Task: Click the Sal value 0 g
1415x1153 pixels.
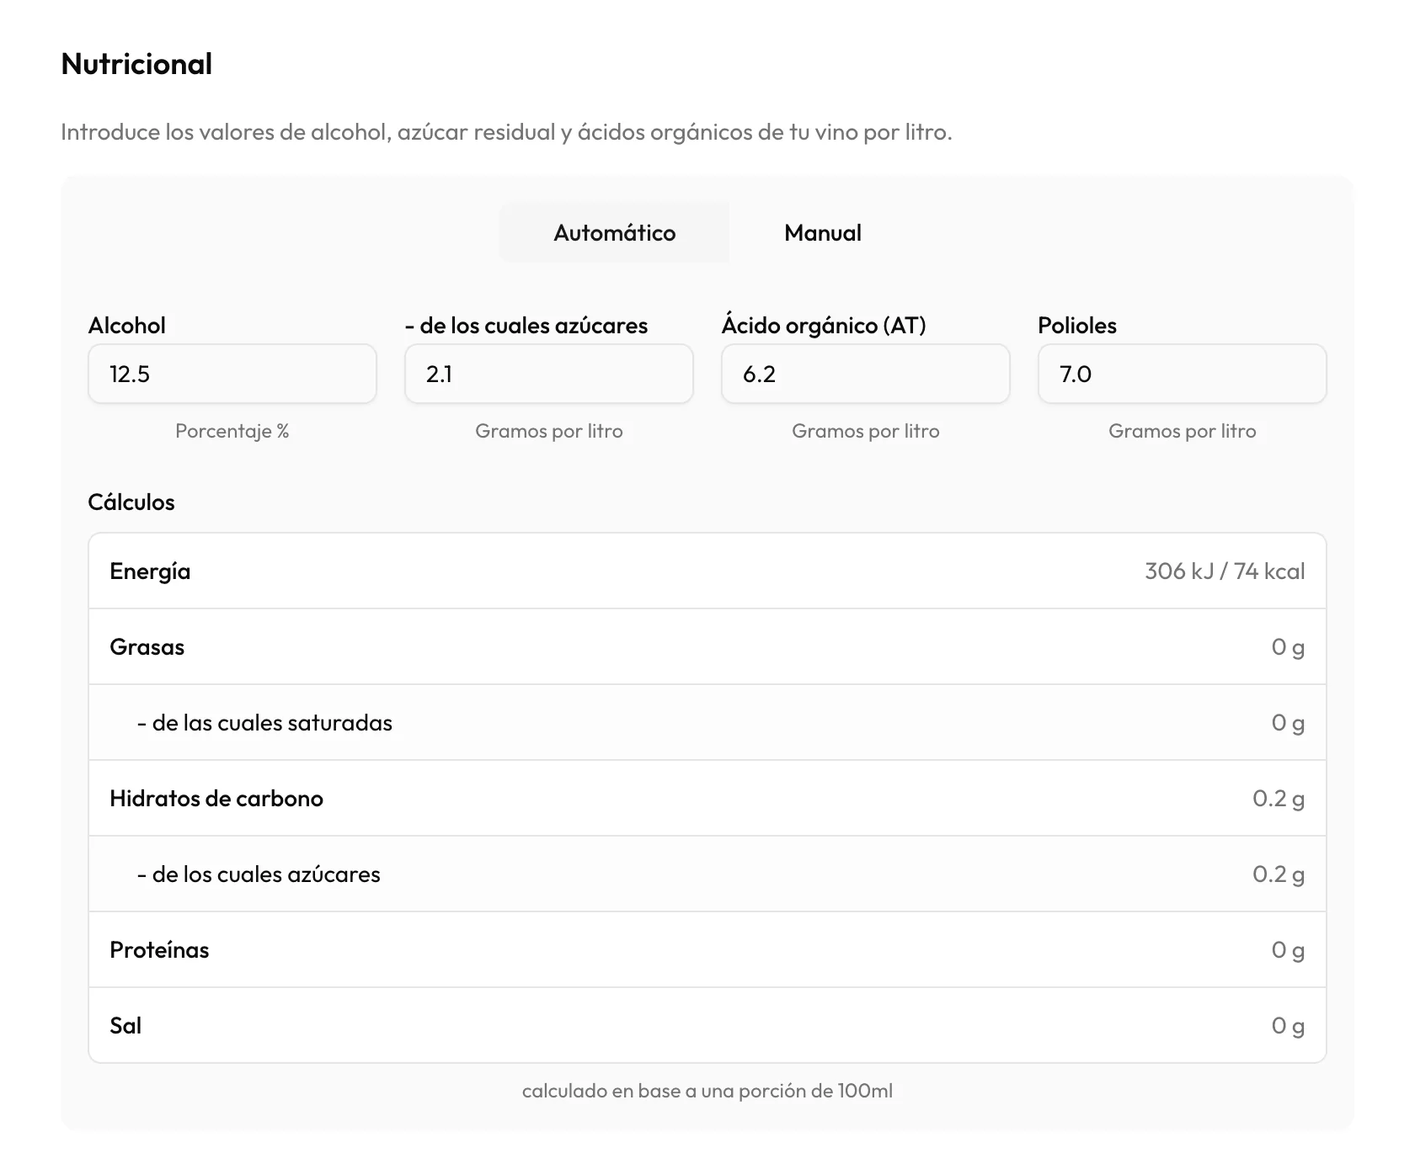Action: point(1289,1026)
